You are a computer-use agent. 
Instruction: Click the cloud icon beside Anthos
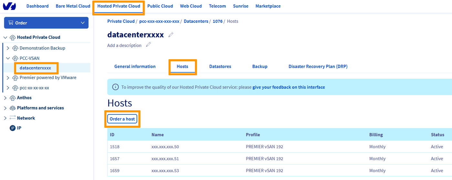tap(13, 98)
